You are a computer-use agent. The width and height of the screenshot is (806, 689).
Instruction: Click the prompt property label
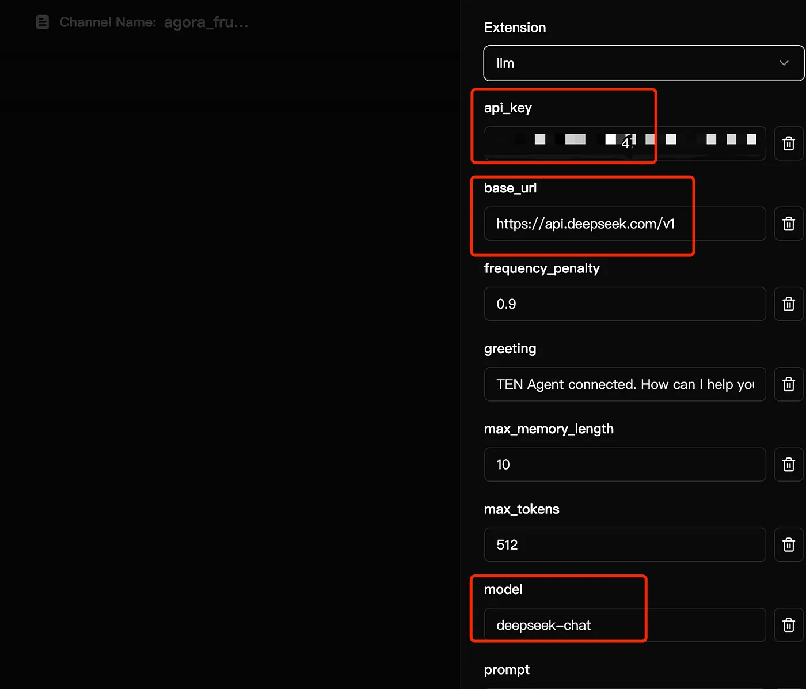click(x=507, y=669)
